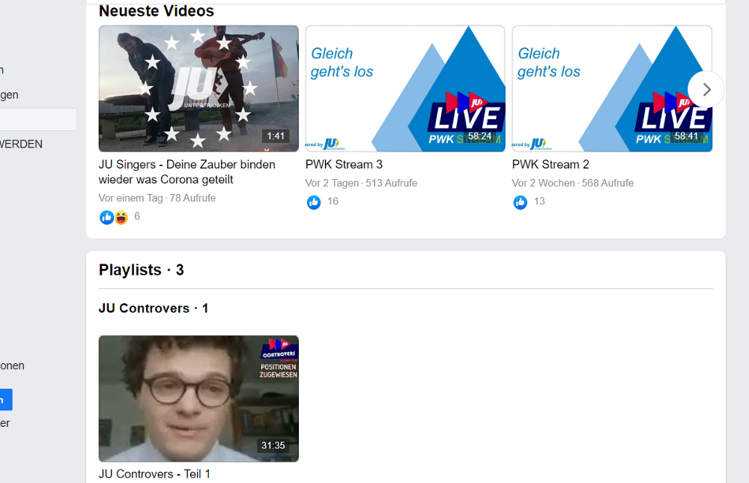Image resolution: width=749 pixels, height=483 pixels.
Task: Click the next arrow in video carousel
Action: (706, 90)
